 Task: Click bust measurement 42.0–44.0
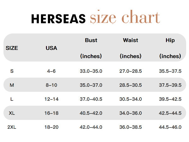(91, 127)
